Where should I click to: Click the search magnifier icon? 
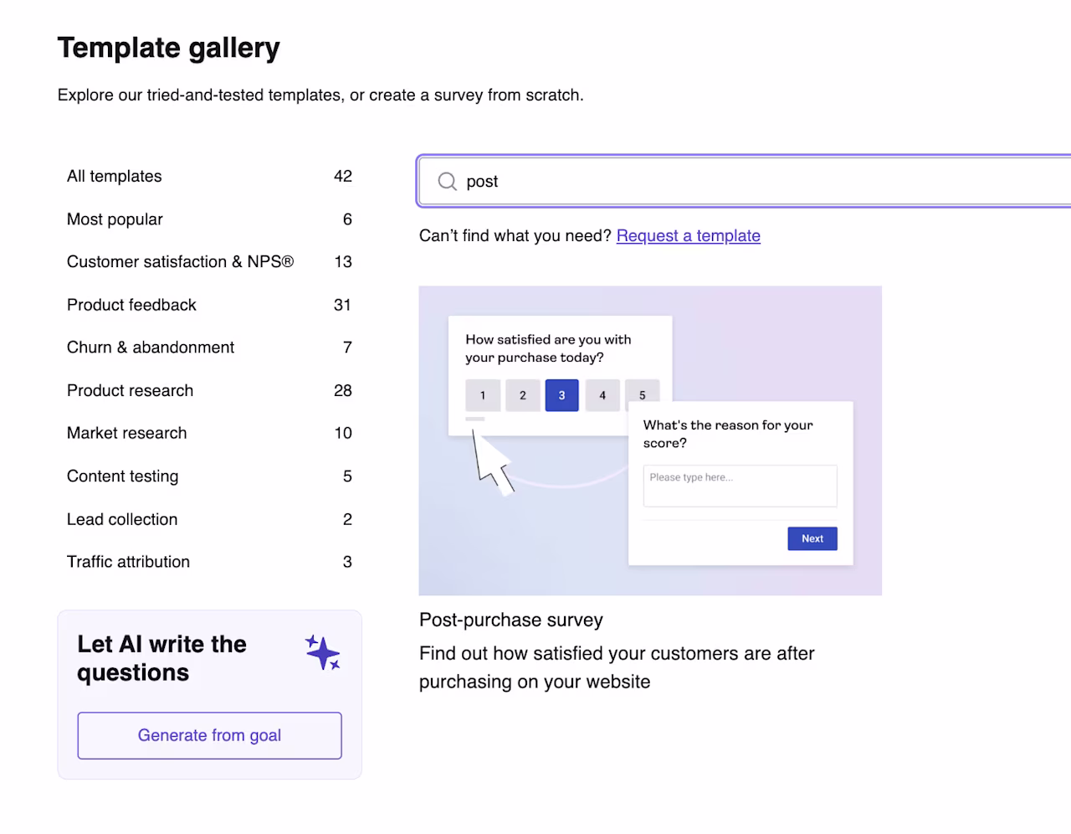448,182
